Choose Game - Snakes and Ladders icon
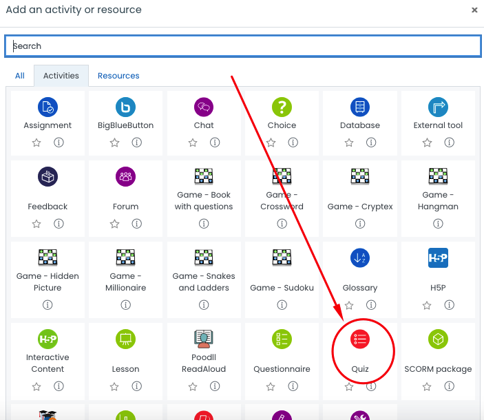Viewport: 484px width, 420px height. click(x=204, y=258)
